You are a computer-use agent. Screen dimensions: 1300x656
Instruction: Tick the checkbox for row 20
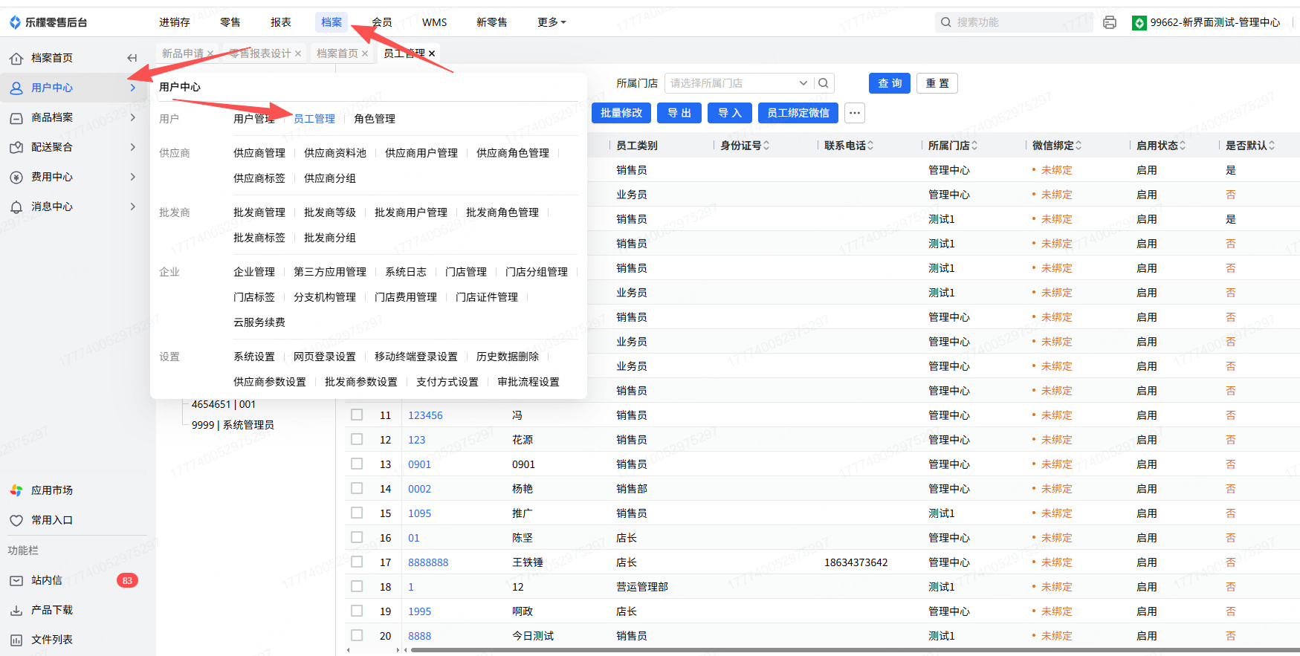tap(357, 635)
